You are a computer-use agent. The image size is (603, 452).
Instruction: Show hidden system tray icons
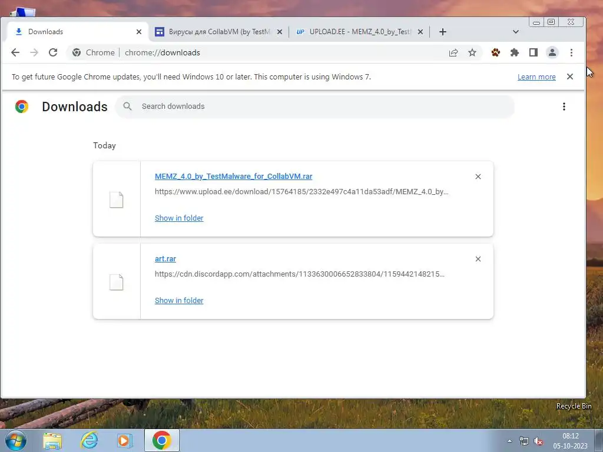point(509,441)
